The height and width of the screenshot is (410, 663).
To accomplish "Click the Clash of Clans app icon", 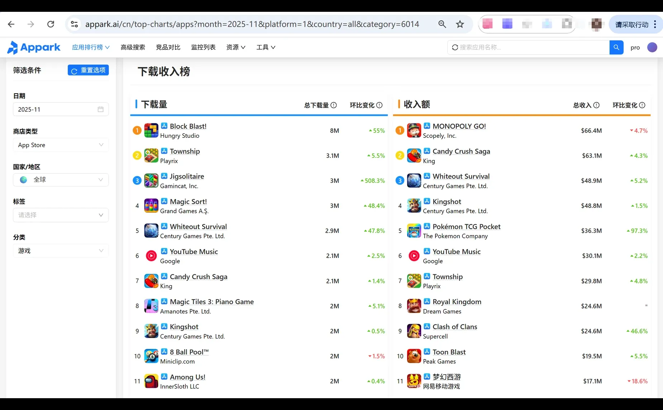I will tap(414, 331).
